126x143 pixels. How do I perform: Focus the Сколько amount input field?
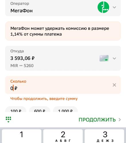click(63, 85)
